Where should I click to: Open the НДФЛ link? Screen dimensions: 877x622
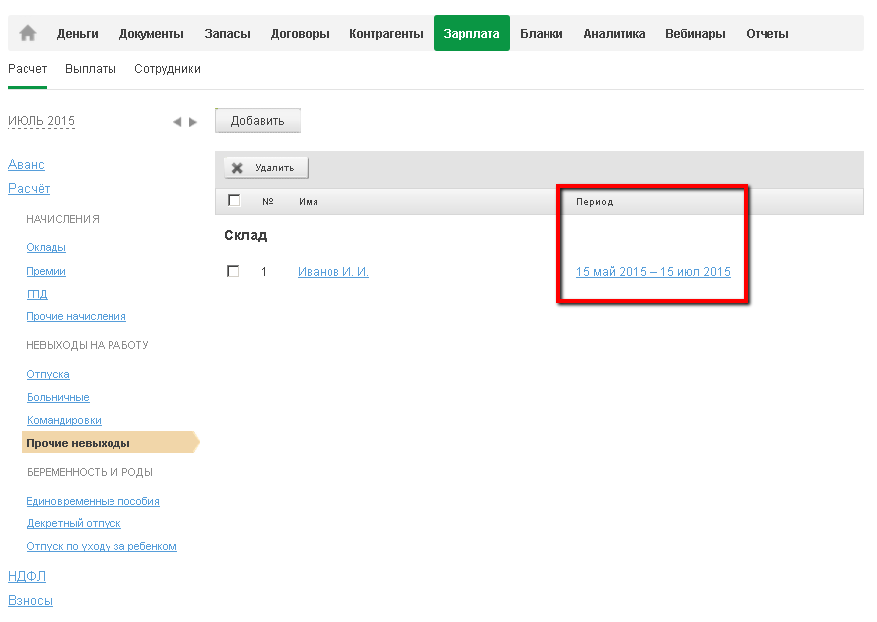click(27, 576)
